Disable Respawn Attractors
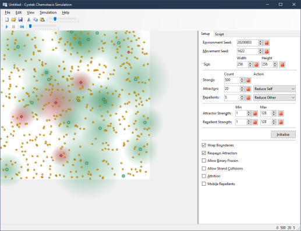 [204, 153]
